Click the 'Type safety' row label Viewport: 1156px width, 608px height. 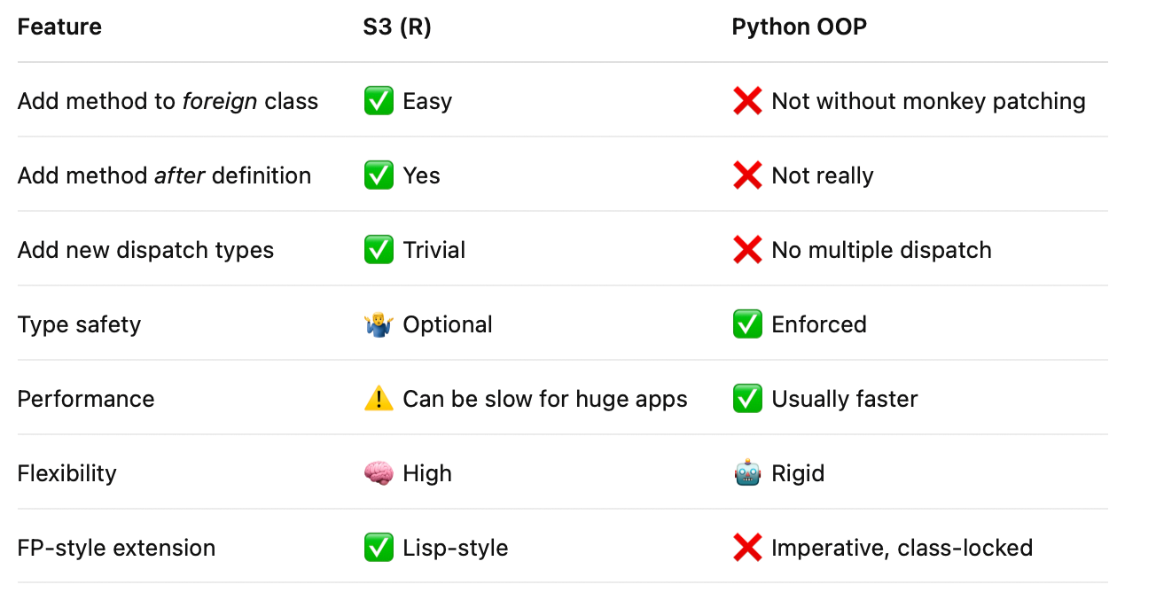[x=79, y=324]
